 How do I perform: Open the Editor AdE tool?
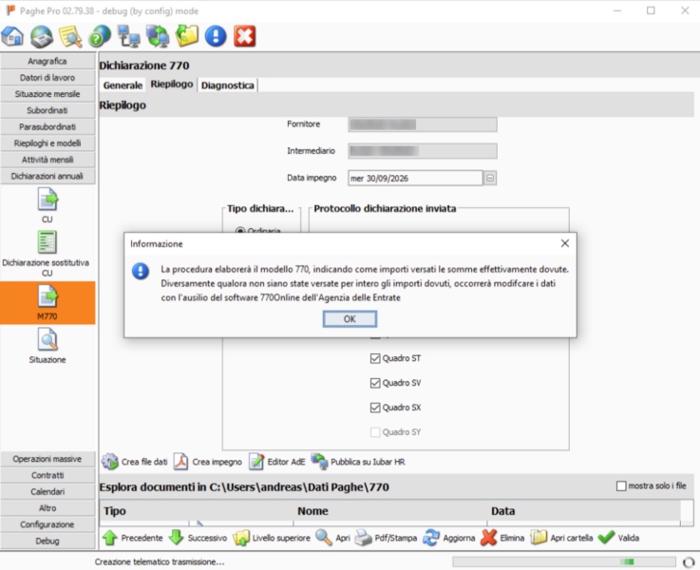(277, 462)
